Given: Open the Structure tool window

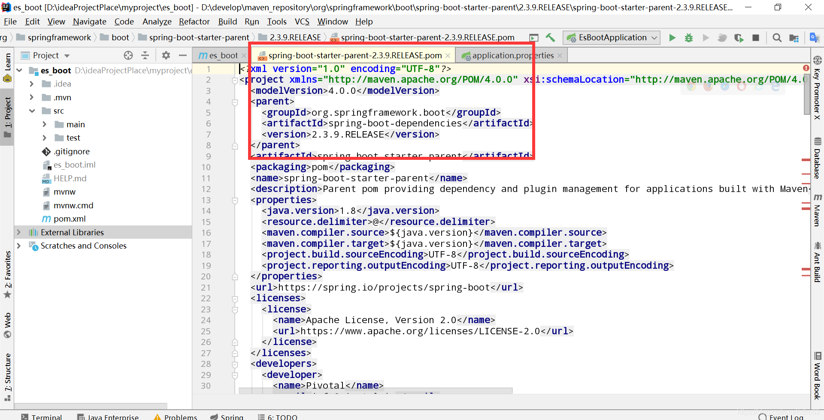Looking at the screenshot, I should click(7, 377).
